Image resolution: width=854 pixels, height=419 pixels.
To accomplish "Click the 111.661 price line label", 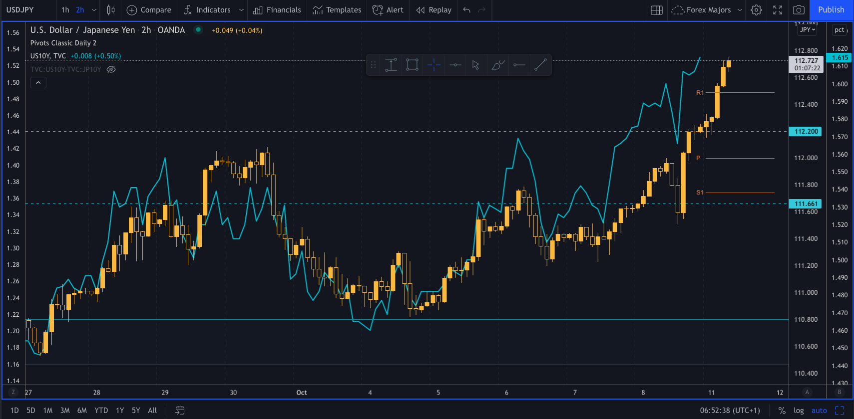I will point(805,204).
